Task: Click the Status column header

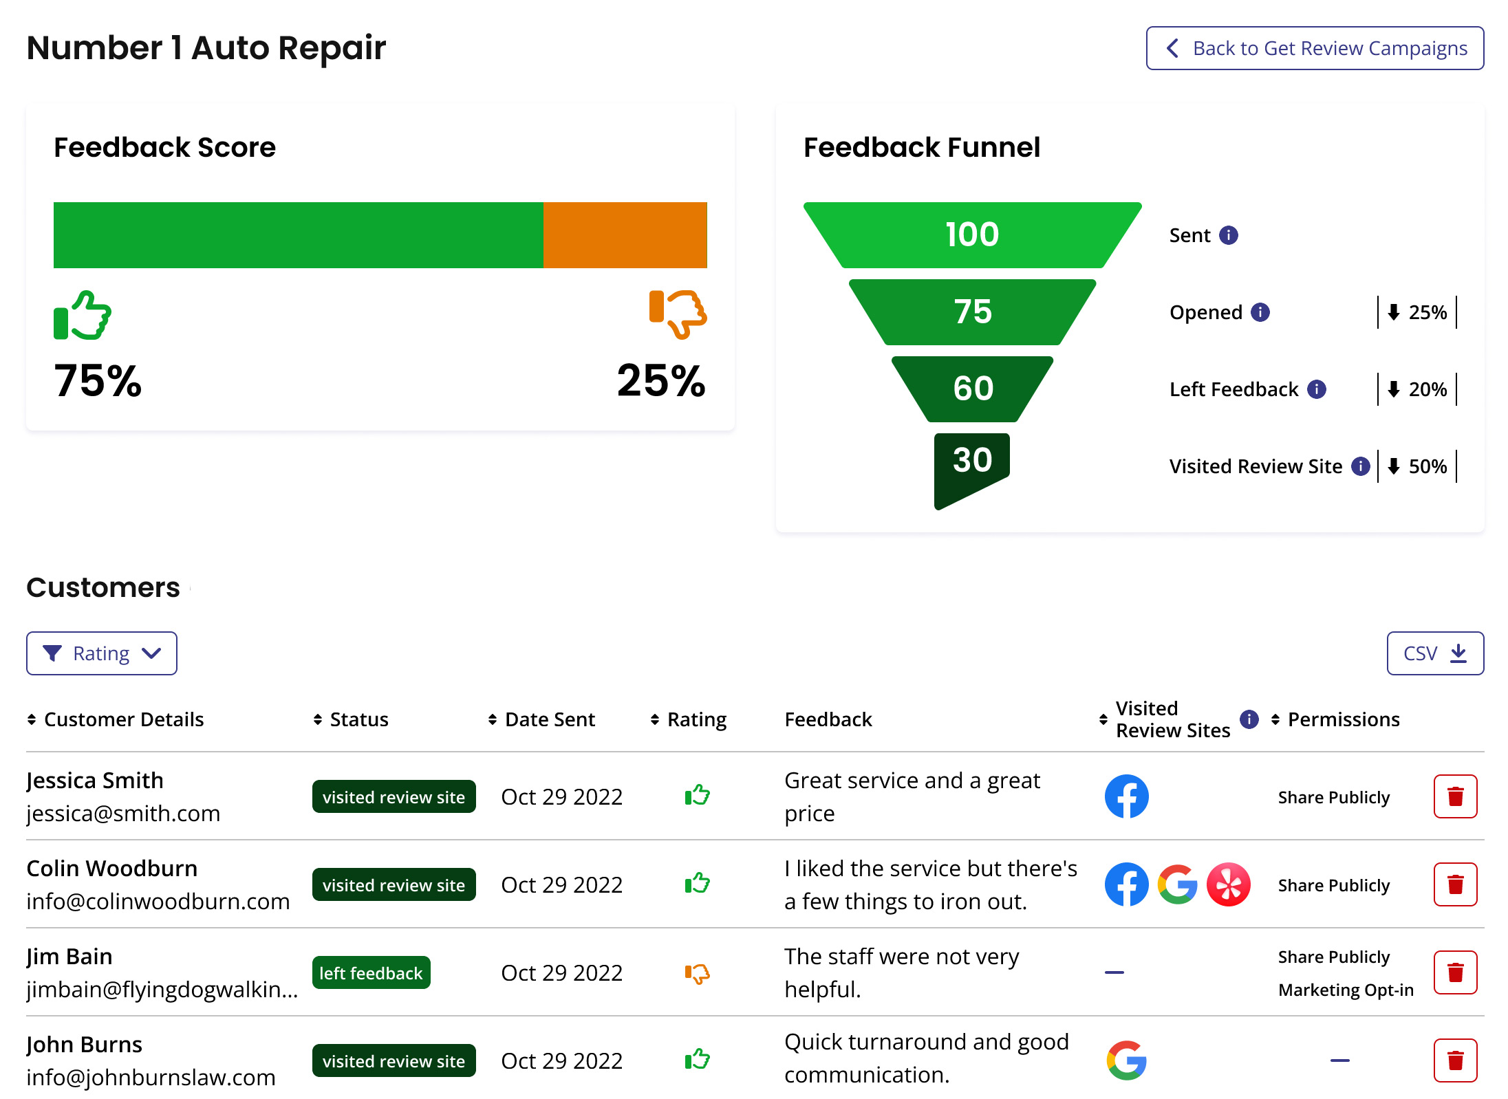Action: coord(358,719)
